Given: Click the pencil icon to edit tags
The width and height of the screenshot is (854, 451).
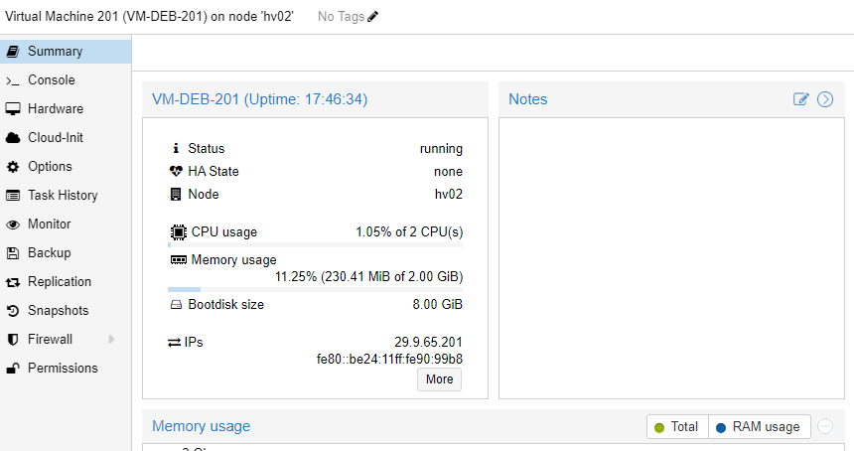Looking at the screenshot, I should [373, 17].
